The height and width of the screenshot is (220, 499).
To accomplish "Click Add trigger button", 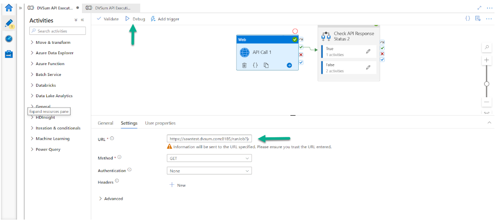I will 165,19.
